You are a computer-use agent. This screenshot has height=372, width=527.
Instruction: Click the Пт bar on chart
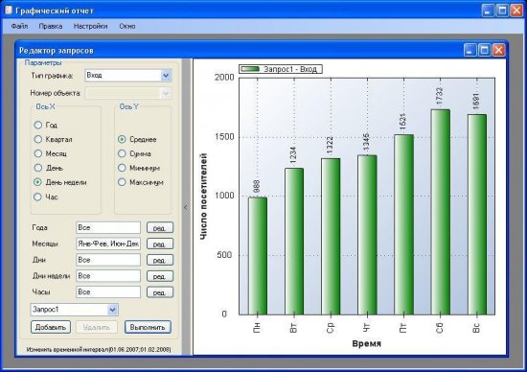click(x=403, y=224)
